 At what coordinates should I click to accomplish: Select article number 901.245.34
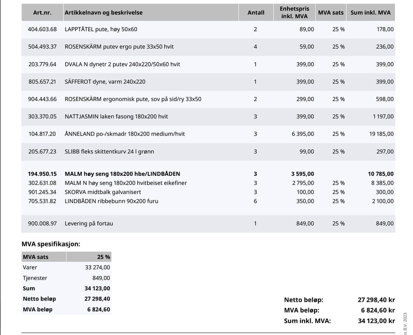tap(42, 192)
